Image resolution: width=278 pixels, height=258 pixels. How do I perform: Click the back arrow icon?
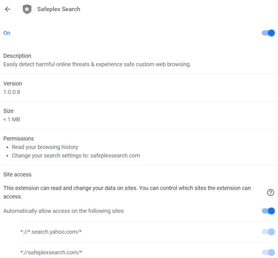tap(7, 9)
